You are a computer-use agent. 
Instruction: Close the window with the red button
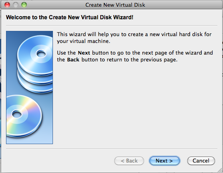pos(7,5)
